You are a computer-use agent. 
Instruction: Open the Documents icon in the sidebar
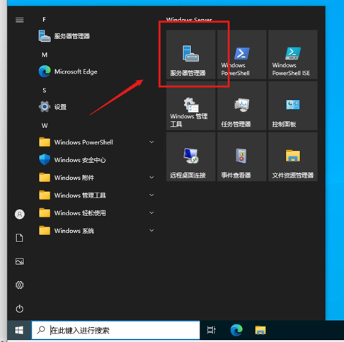click(x=20, y=238)
